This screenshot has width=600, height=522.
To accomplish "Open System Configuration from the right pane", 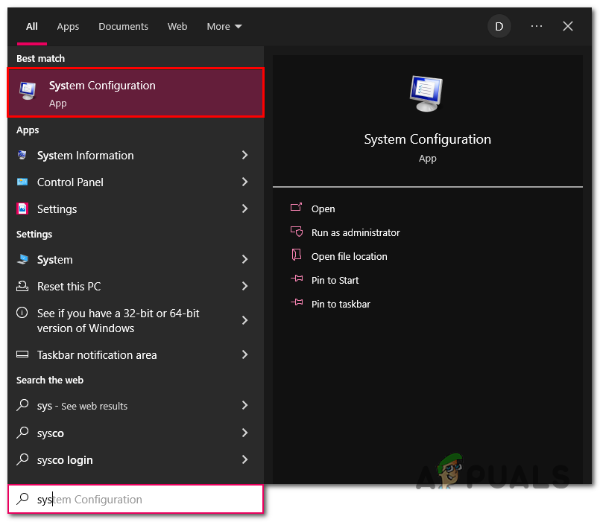I will tap(323, 209).
